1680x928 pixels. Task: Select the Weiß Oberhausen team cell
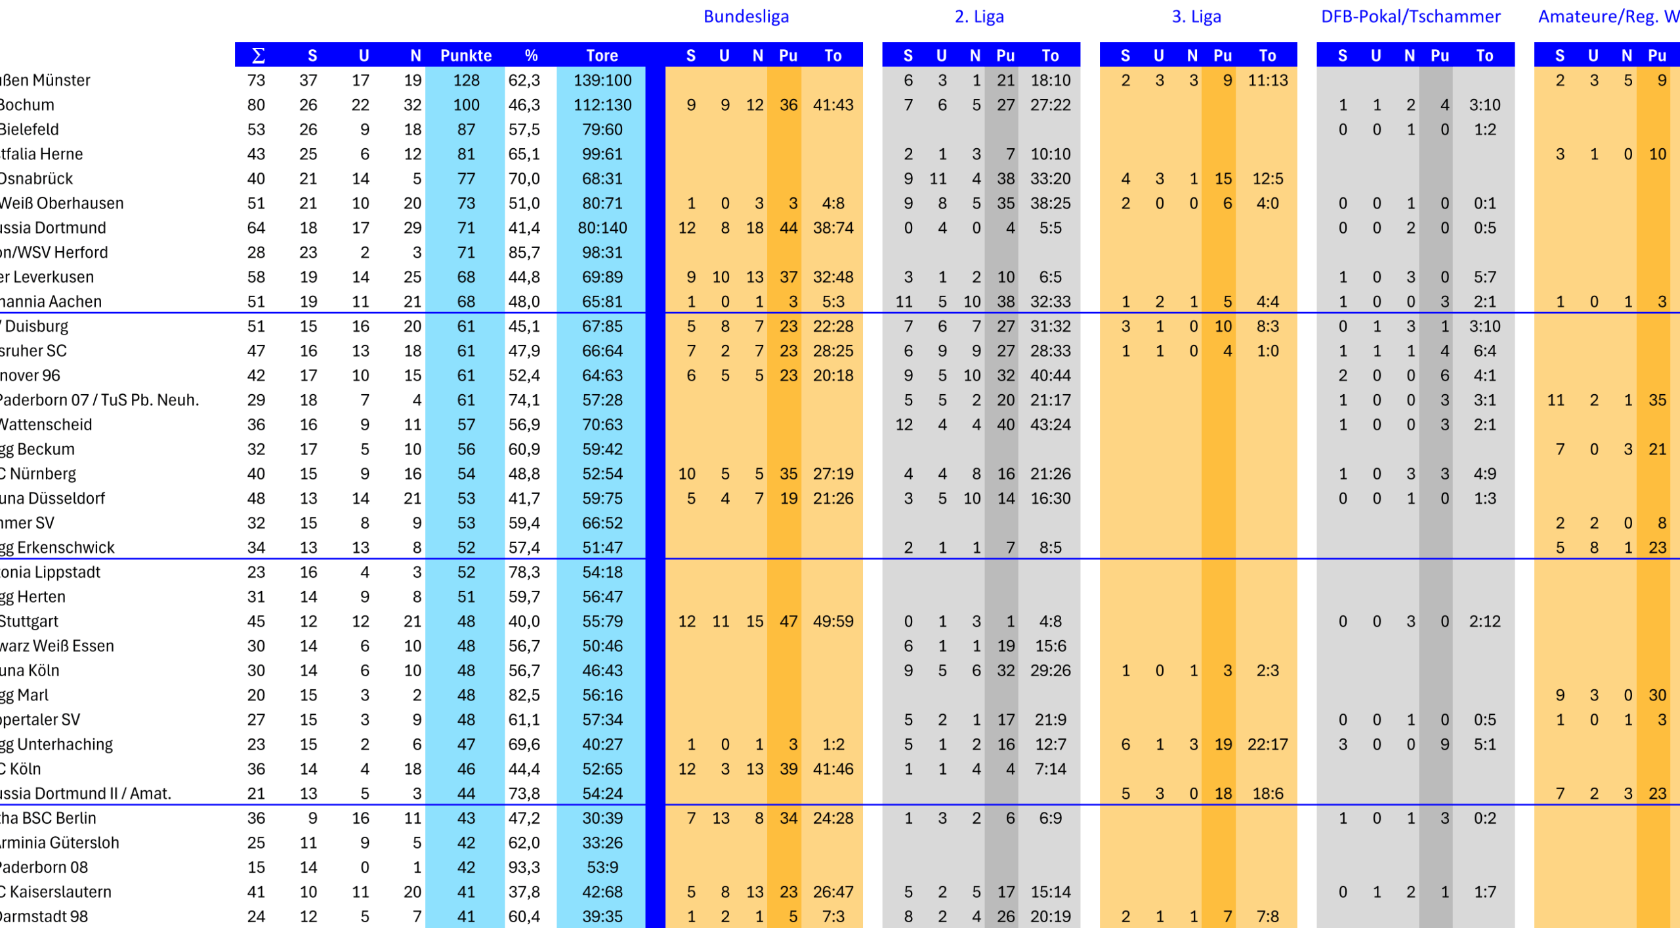coord(62,203)
